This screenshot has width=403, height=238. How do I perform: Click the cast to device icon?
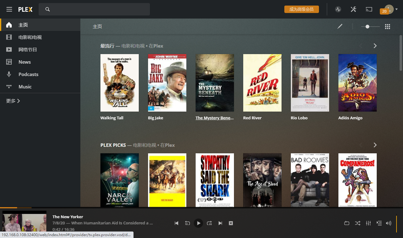(369, 9)
